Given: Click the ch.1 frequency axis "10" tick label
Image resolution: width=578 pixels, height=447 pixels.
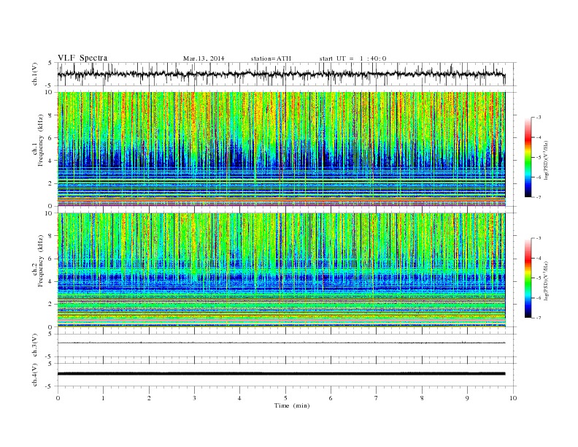Looking at the screenshot, I should pyautogui.click(x=49, y=93).
